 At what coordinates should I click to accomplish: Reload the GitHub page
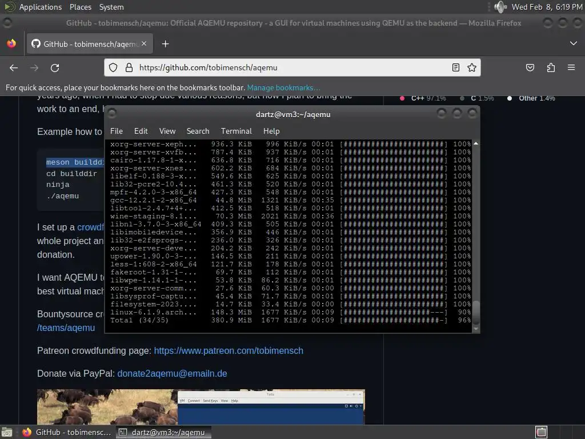[55, 67]
